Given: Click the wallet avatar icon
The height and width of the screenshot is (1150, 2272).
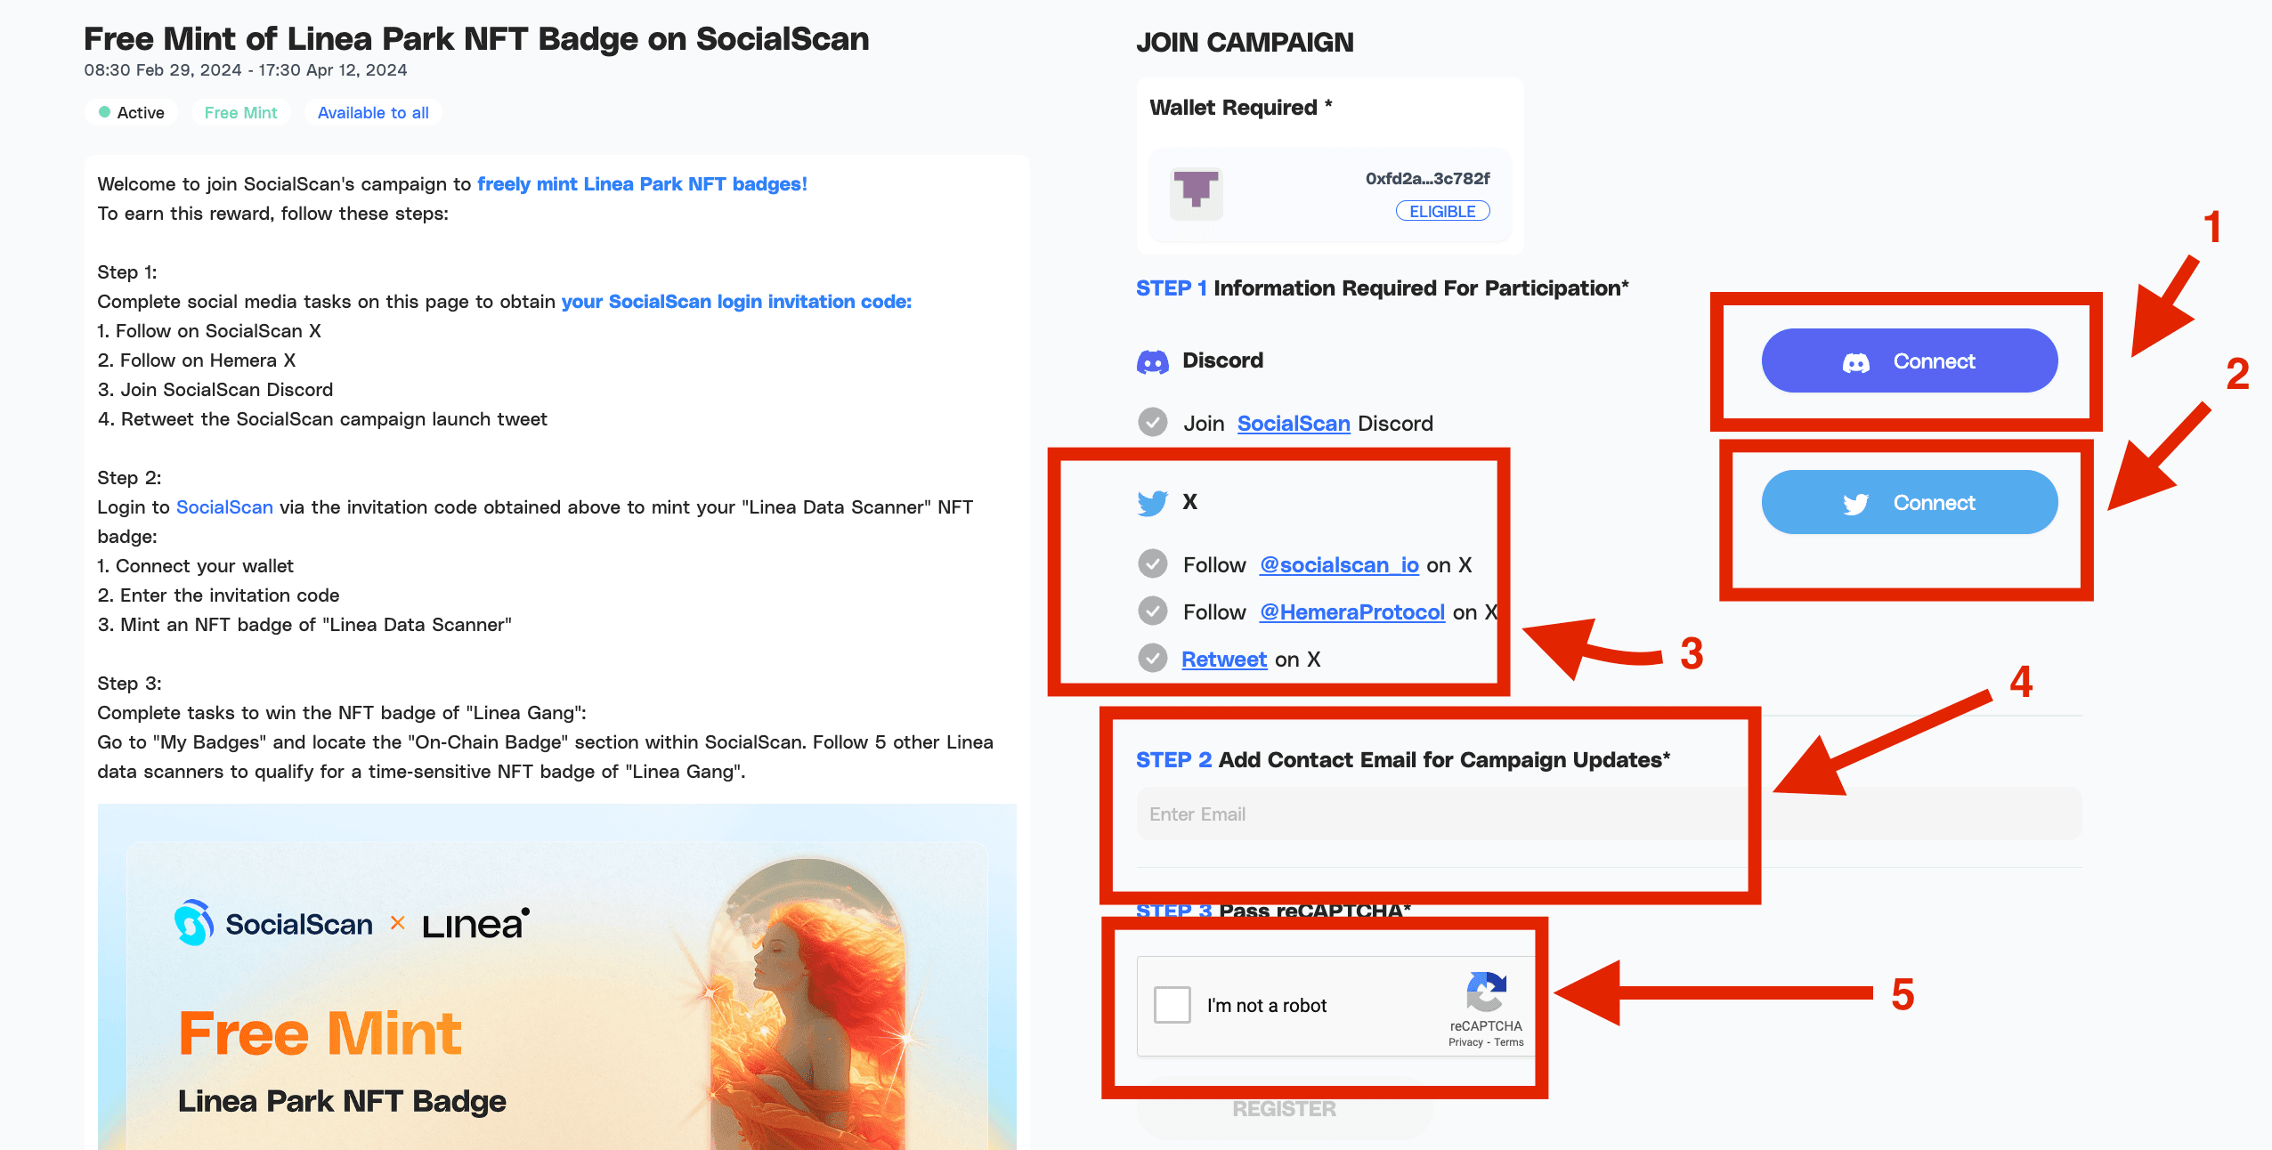Looking at the screenshot, I should [x=1196, y=193].
